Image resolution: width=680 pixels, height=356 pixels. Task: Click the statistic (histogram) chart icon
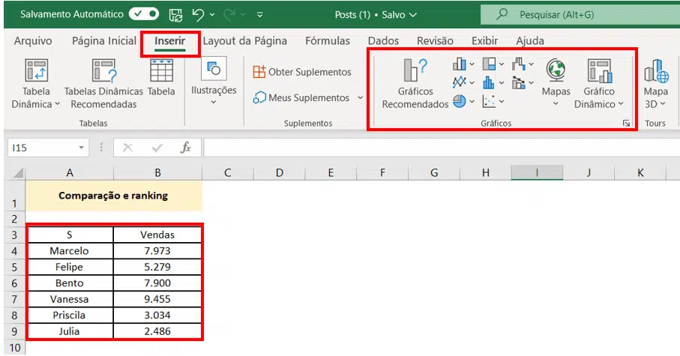[x=489, y=82]
